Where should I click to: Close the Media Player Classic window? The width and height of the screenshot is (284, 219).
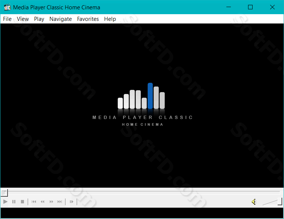[272, 7]
